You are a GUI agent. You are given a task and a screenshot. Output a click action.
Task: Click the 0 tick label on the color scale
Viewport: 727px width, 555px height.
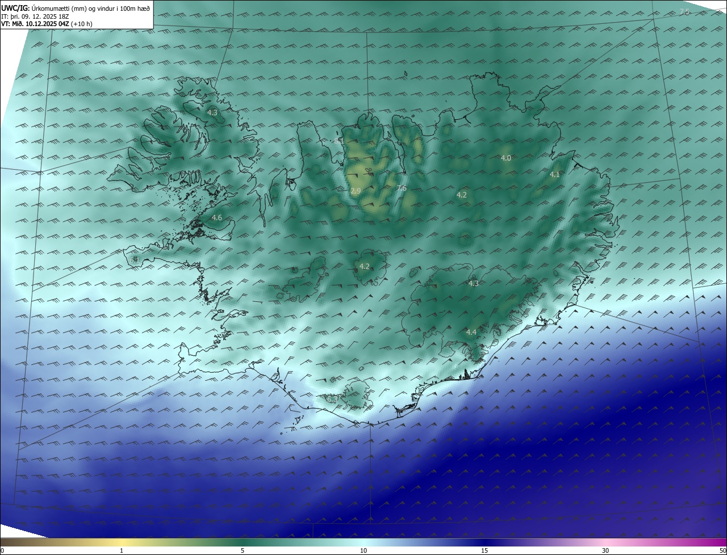[2, 550]
